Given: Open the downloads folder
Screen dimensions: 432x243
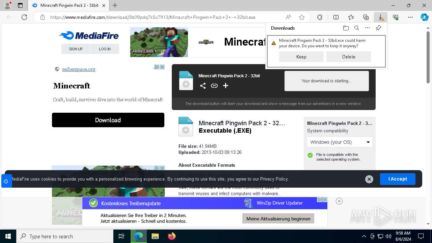Looking at the screenshot, I should 346,28.
